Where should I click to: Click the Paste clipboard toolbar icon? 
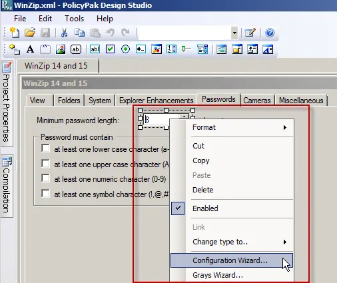point(95,33)
